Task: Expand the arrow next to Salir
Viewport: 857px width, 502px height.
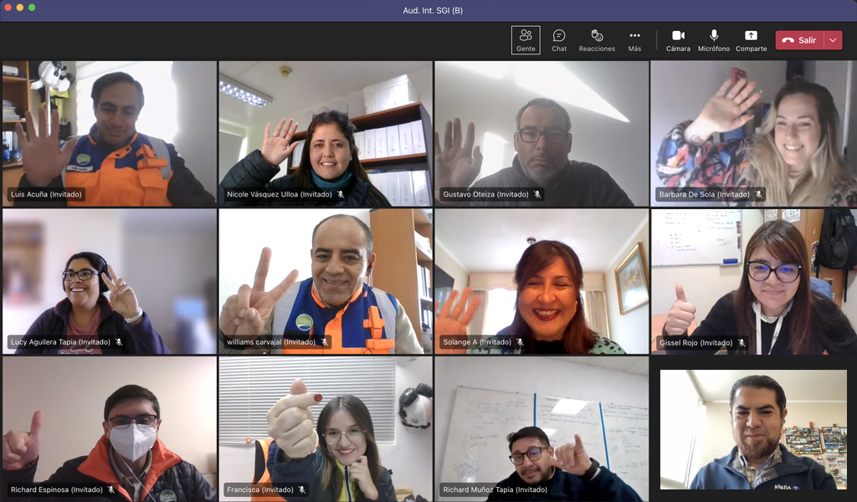Action: click(833, 40)
